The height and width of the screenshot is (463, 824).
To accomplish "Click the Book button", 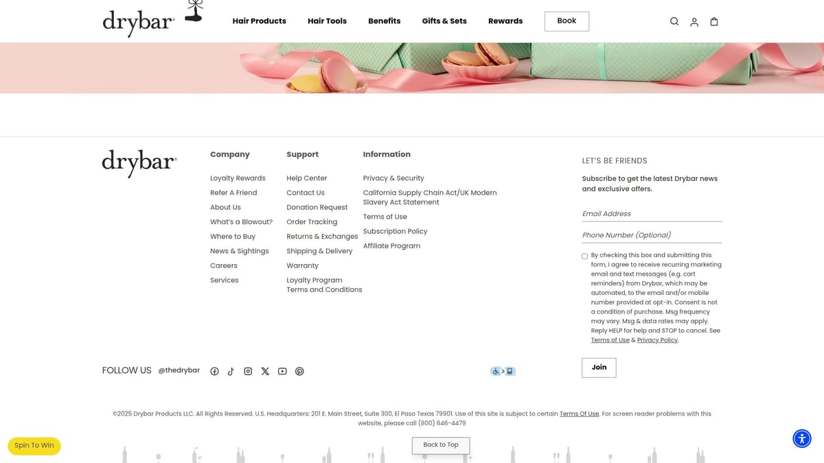I will (x=566, y=21).
